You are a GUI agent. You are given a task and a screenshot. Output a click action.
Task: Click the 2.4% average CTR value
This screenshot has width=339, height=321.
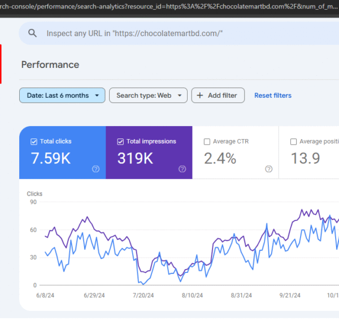tap(220, 158)
